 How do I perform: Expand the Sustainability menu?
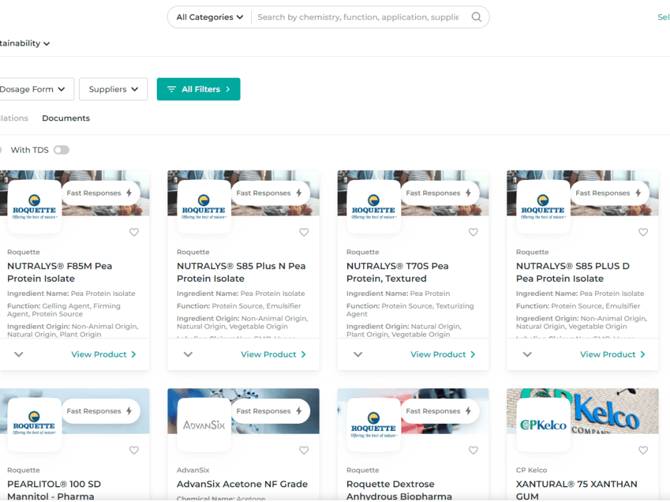[x=25, y=43]
